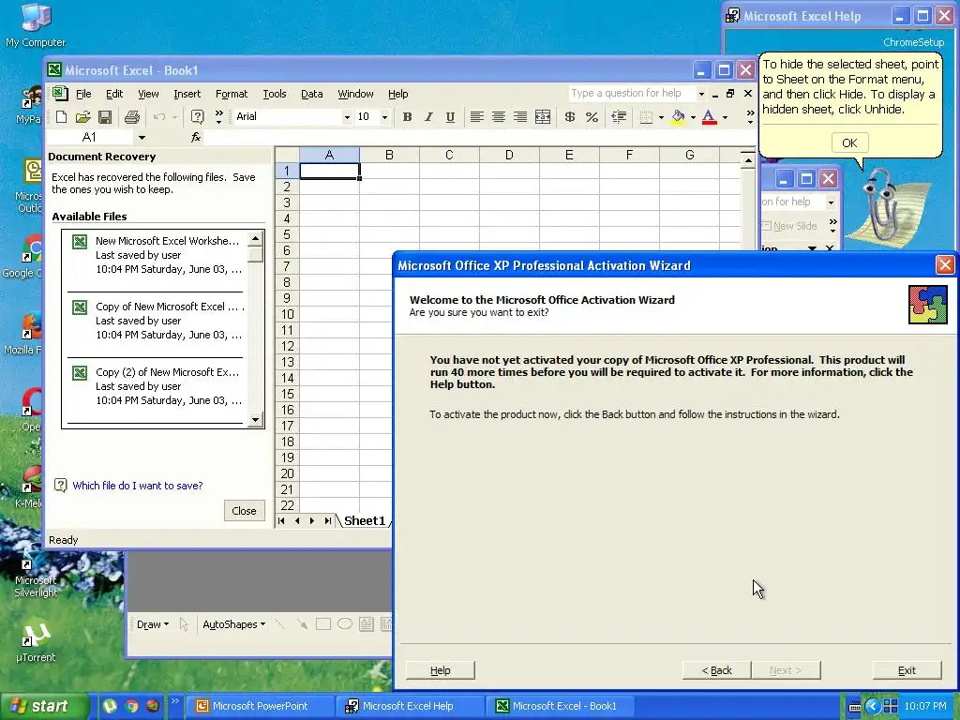The height and width of the screenshot is (720, 960).
Task: Toggle Center alignment in Excel toolbar
Action: 499,117
